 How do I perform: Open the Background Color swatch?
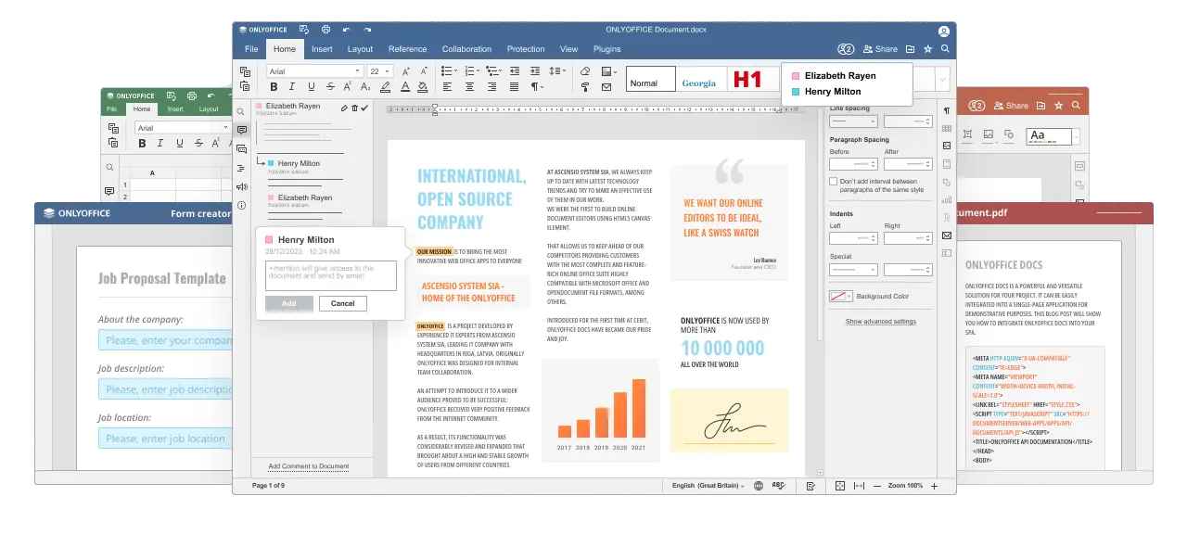pyautogui.click(x=840, y=297)
